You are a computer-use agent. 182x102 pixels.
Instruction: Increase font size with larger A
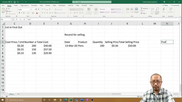tap(36, 9)
